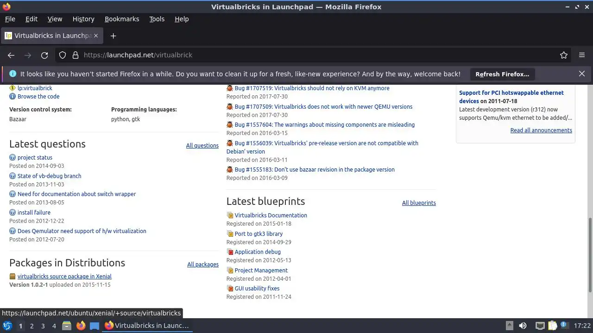Follow the Read all announcements link

point(541,130)
